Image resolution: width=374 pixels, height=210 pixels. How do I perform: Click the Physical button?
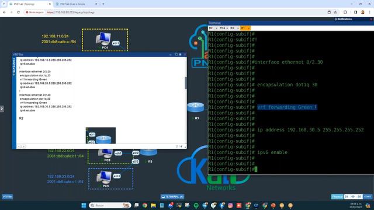pos(337,197)
